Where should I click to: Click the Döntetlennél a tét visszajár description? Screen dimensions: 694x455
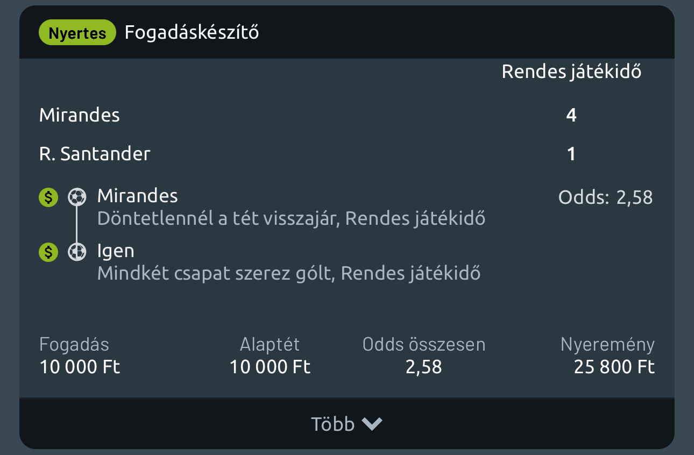tap(291, 219)
